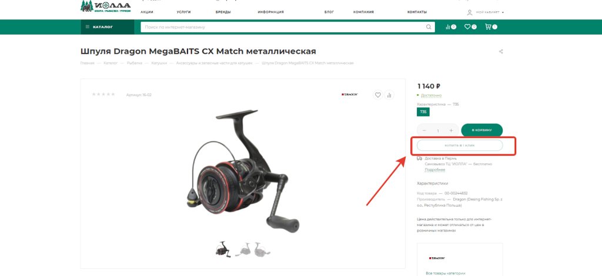
Task: Click the share icon beside product title
Action: point(501,51)
